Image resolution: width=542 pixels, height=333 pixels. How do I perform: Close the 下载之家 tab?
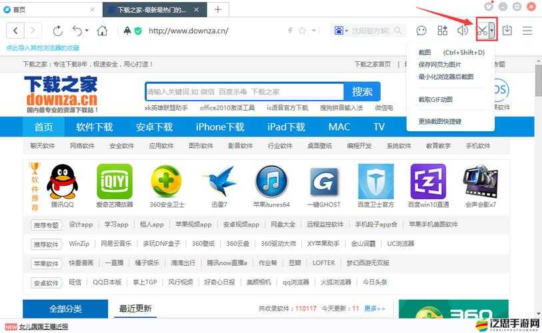pos(197,10)
